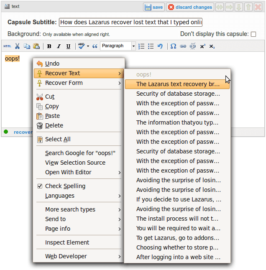Choose Select All from context menu
The width and height of the screenshot is (266, 270).
pos(79,139)
